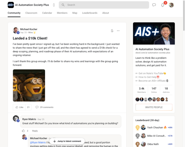Open the How to Get Help link
This screenshot has height=147, width=185.
147,77
